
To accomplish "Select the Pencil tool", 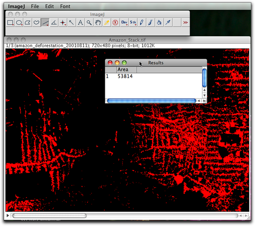I will [x=142, y=22].
